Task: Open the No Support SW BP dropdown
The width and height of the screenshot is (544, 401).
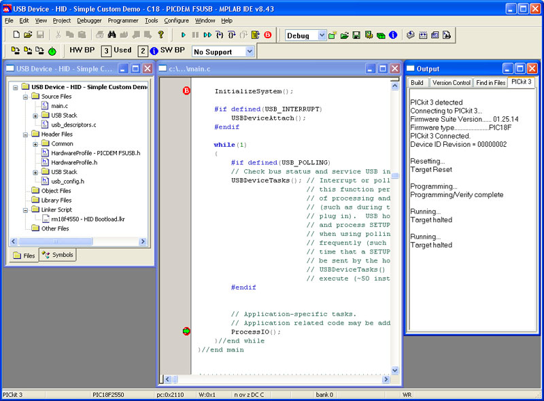Action: tap(250, 52)
